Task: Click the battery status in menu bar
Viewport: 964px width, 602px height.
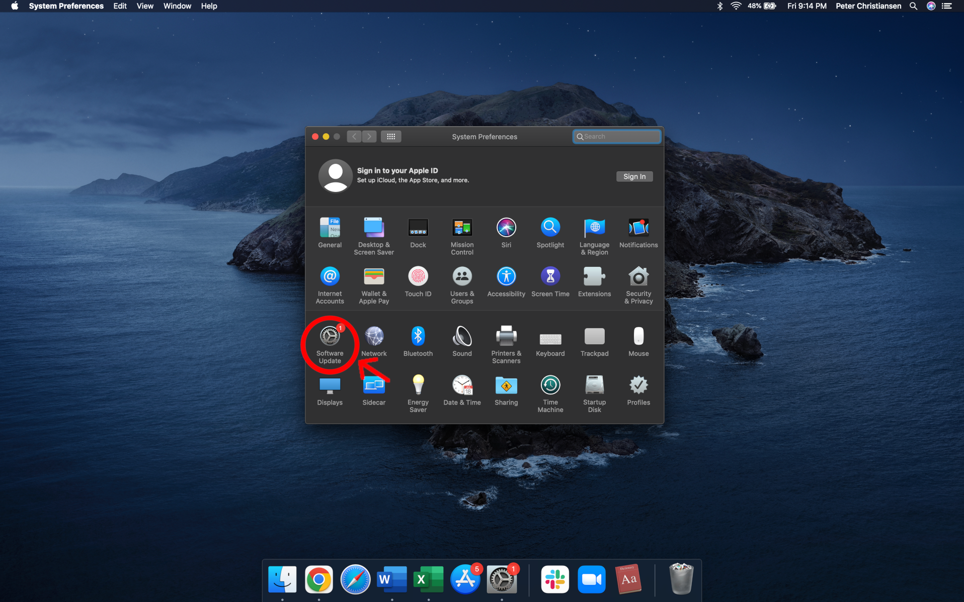Action: pos(762,6)
